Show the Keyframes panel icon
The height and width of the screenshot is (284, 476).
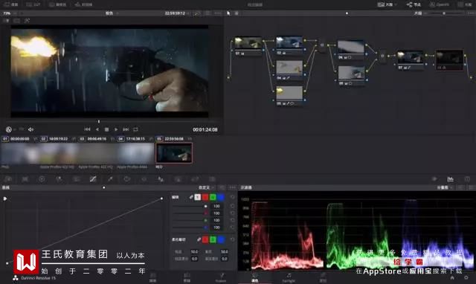point(434,179)
